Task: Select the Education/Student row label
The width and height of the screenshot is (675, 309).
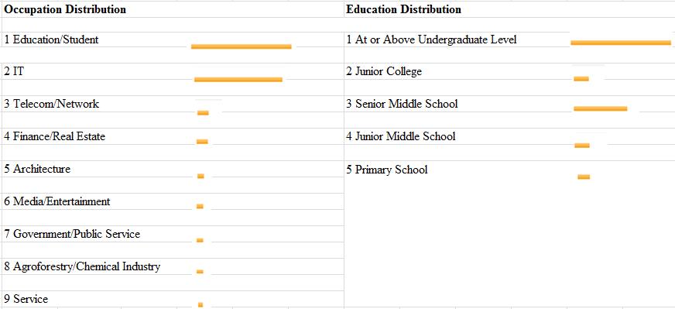Action: coord(52,39)
